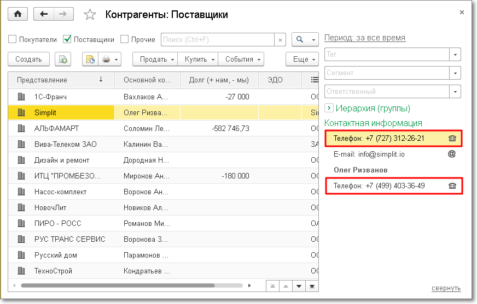Viewport: 477px width, 304px height.
Task: Click the copy-create icon next to Создать
Action: pos(63,59)
